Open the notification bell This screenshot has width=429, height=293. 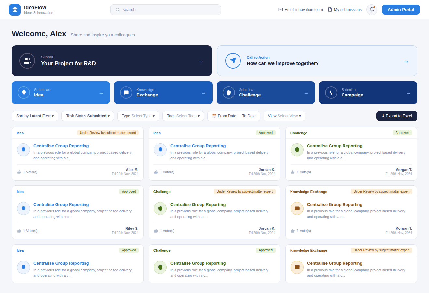click(371, 9)
